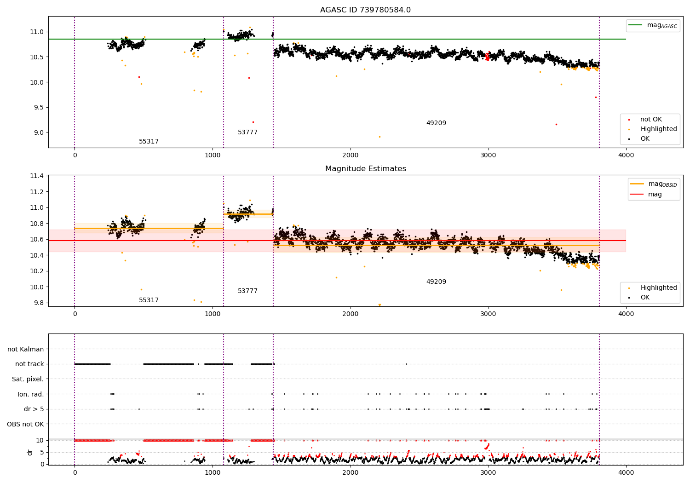
Task: Click the 10.4 y-axis tick label
Action: [x=36, y=255]
